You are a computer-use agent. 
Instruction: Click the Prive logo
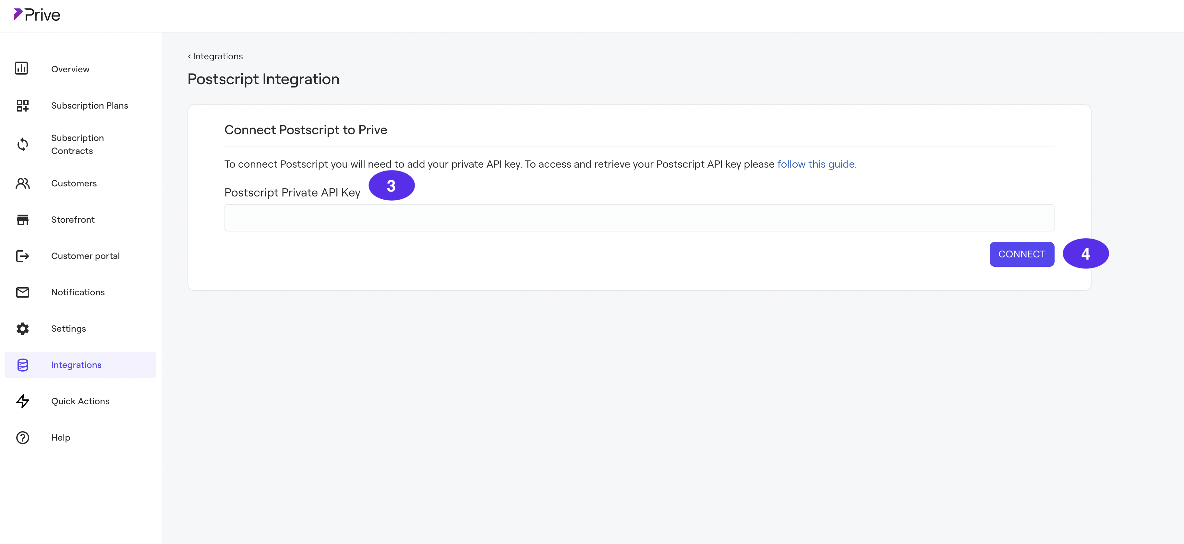tap(37, 14)
